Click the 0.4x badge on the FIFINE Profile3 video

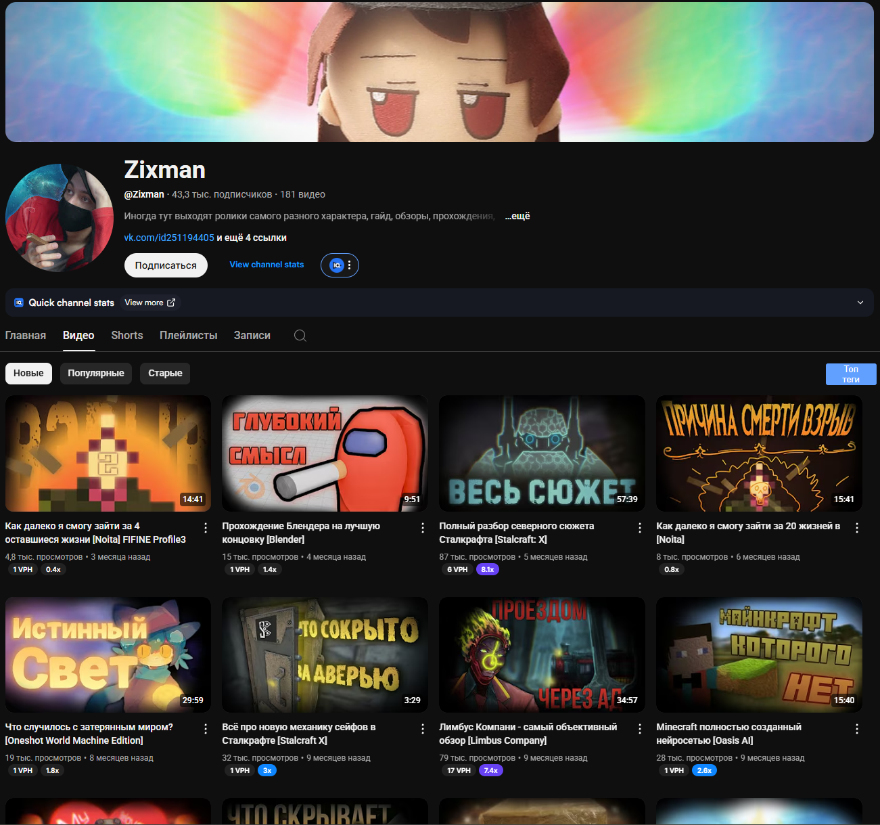click(x=53, y=570)
